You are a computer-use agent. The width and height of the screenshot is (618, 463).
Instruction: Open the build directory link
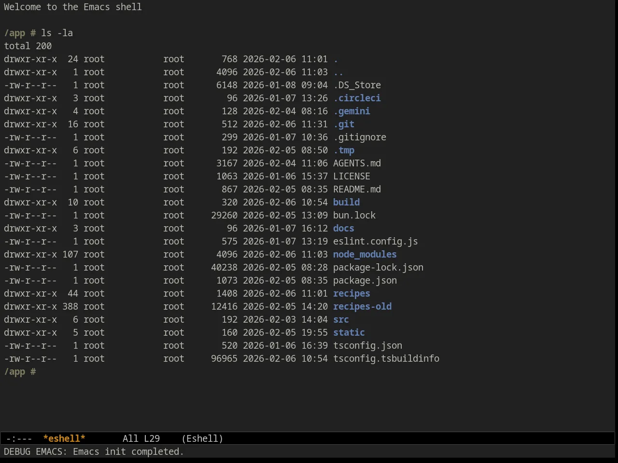[x=346, y=202]
